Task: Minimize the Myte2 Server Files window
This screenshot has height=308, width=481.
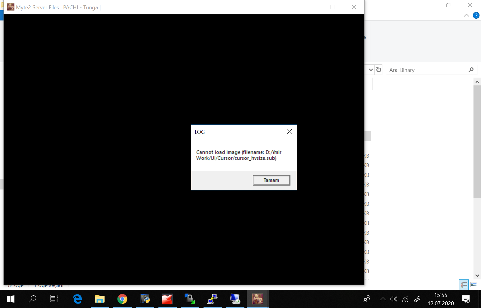Action: 312,7
